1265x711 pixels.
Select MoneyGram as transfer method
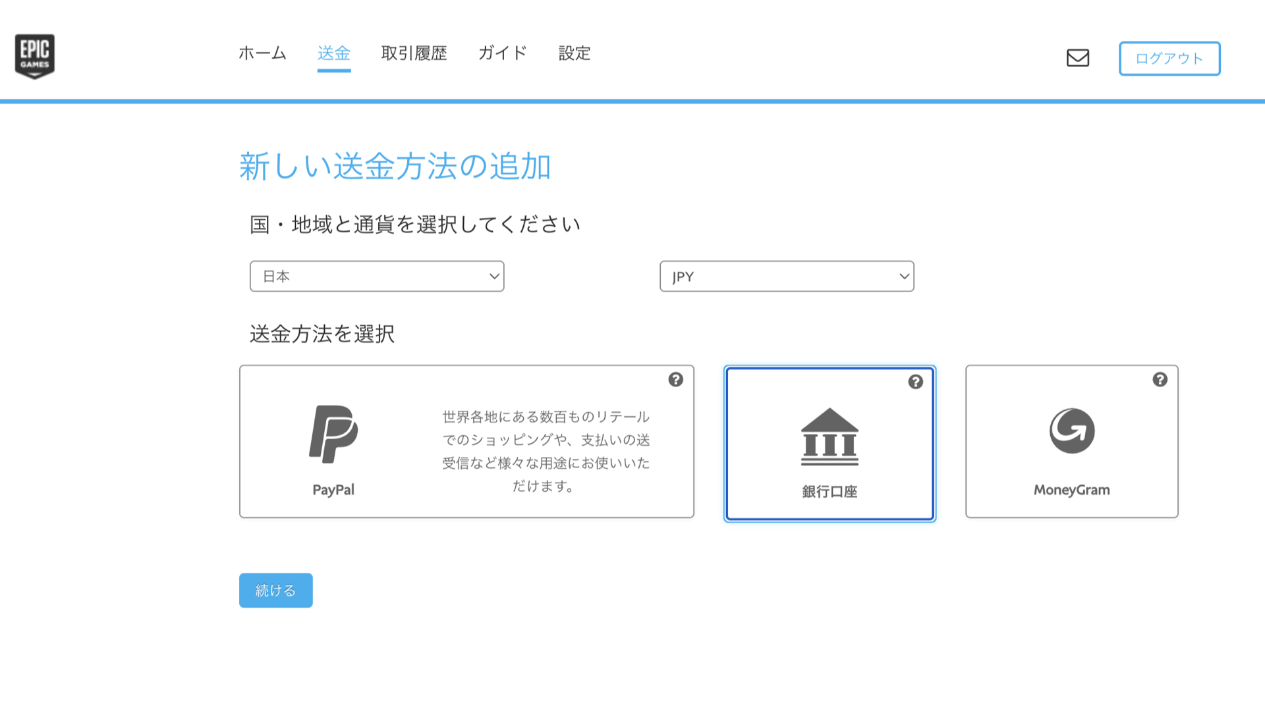pos(1071,490)
